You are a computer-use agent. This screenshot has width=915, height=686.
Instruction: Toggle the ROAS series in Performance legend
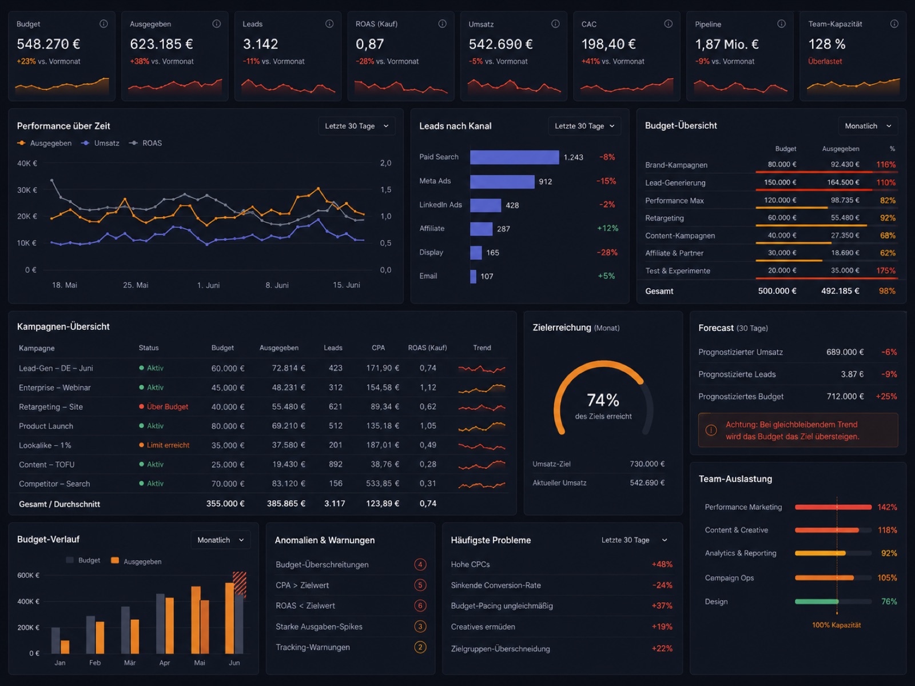tap(146, 143)
